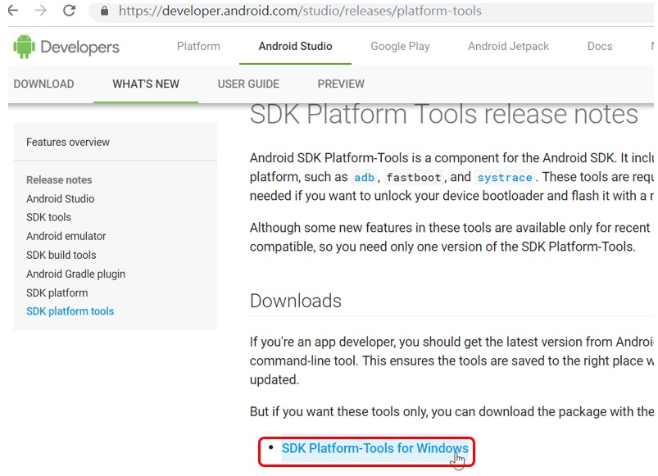Click the fastboot code text
This screenshot has width=658, height=476.
coord(414,178)
